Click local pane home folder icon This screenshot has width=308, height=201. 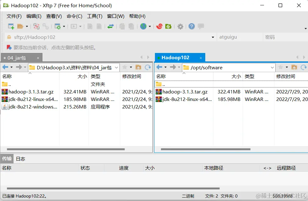[138, 67]
